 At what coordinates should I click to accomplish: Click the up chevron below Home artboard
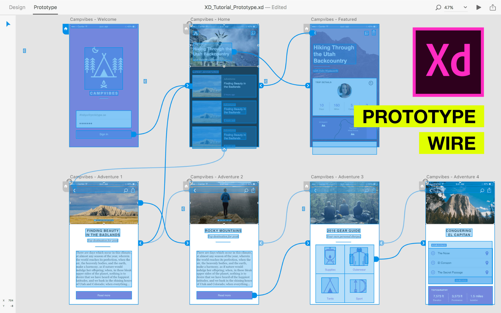(224, 149)
